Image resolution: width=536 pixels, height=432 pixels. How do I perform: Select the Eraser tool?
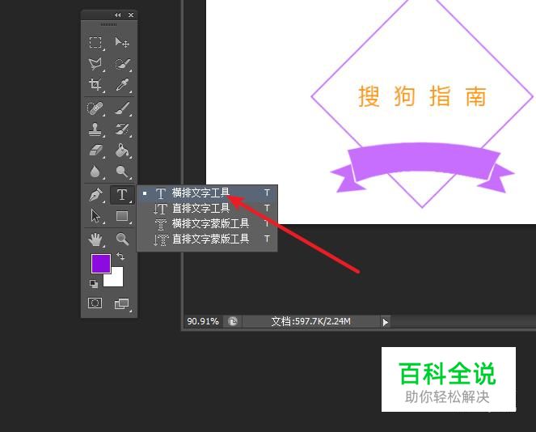95,150
